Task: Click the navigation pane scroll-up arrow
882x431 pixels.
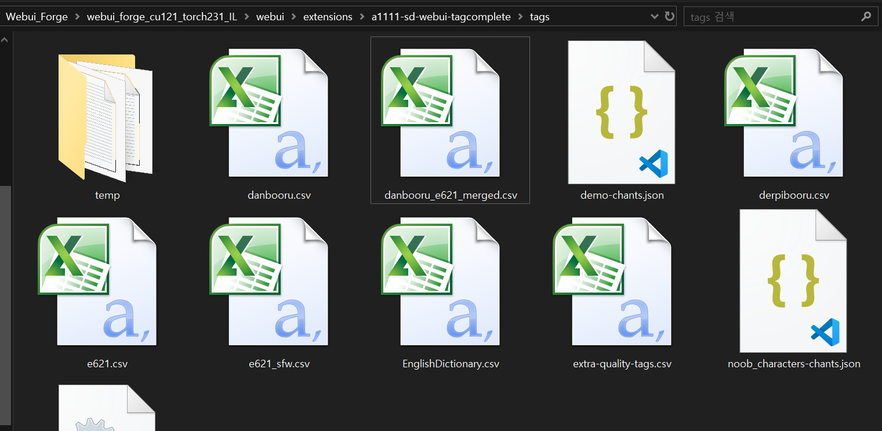Action: click(5, 41)
